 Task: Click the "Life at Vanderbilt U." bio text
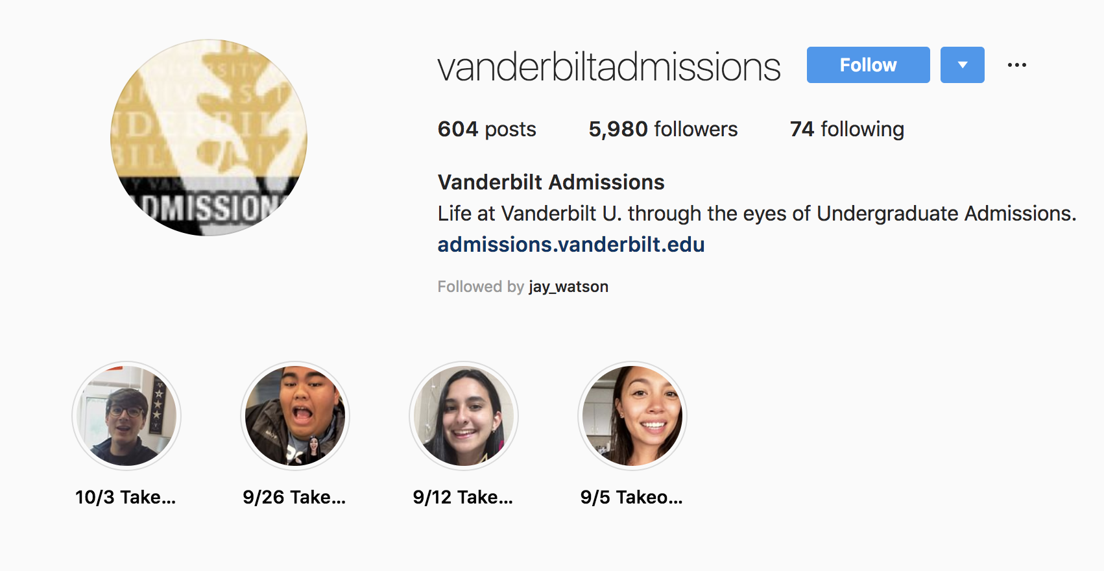click(756, 213)
